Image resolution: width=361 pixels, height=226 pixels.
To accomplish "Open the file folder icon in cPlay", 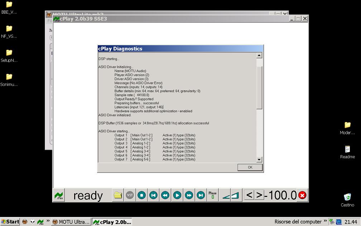I will point(118,195).
